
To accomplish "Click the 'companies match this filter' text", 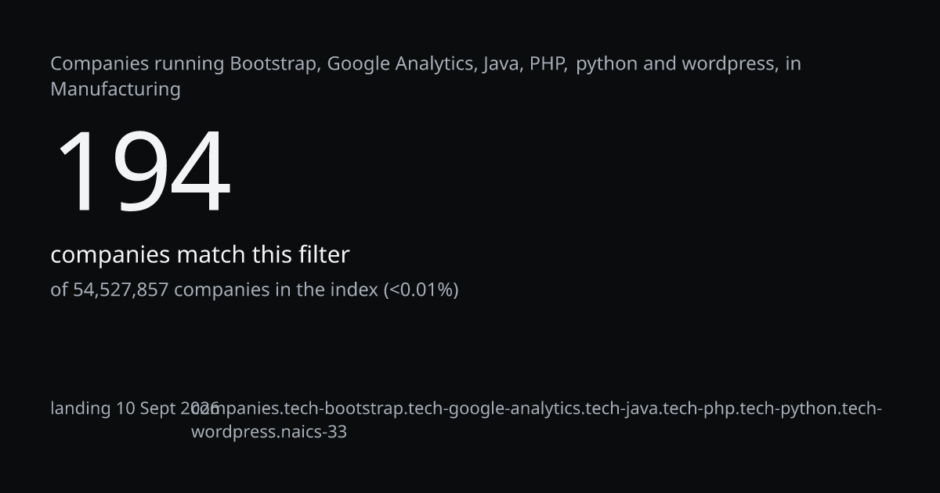I will pyautogui.click(x=200, y=255).
